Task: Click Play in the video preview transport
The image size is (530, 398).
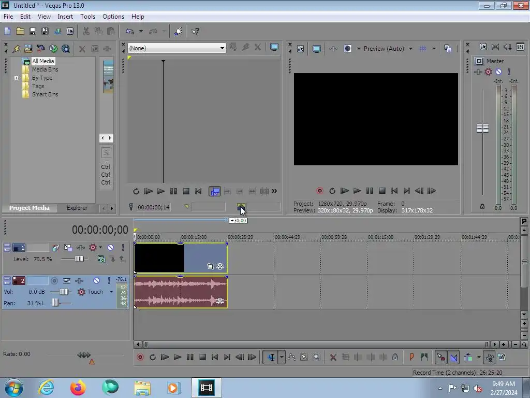Action: tap(357, 191)
